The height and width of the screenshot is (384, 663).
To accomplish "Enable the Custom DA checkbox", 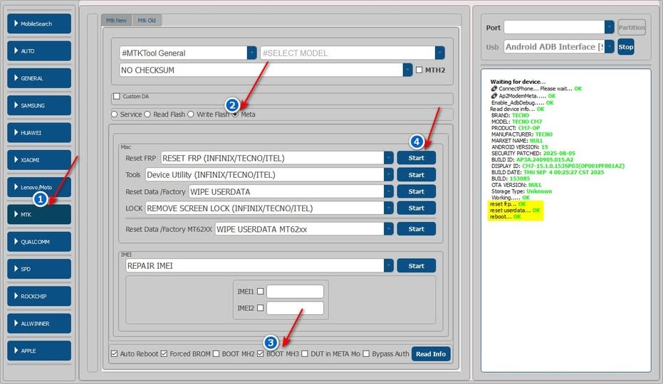I will coord(117,97).
